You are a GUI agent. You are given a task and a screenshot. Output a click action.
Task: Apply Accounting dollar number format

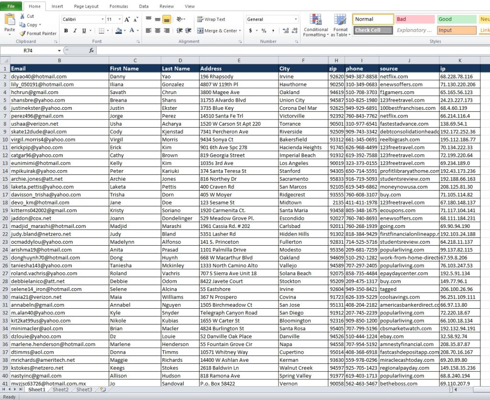[x=250, y=31]
